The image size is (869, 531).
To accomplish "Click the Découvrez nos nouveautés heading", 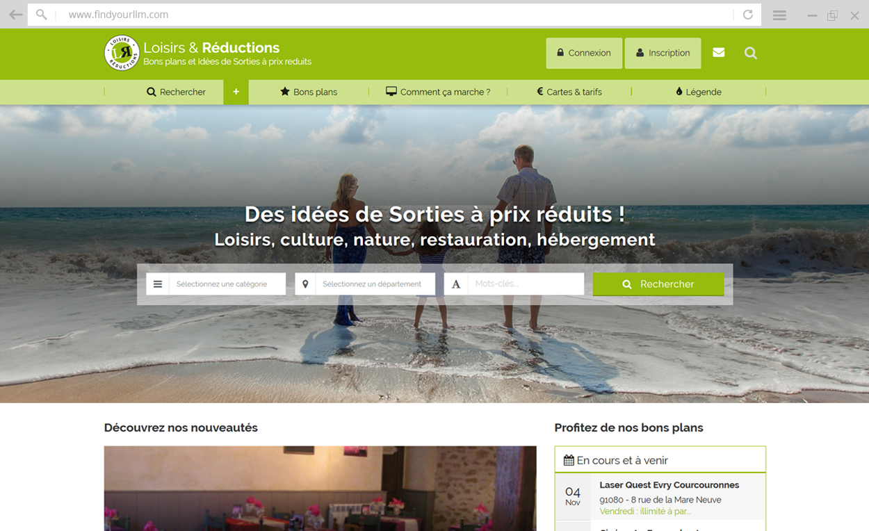I will pos(181,427).
